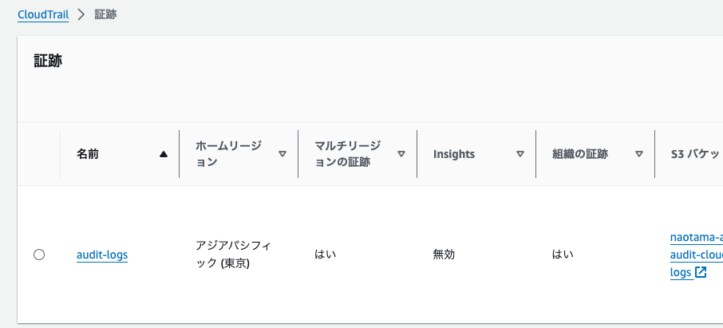The image size is (723, 328).
Task: Click the Insights column header label
Action: coord(454,154)
